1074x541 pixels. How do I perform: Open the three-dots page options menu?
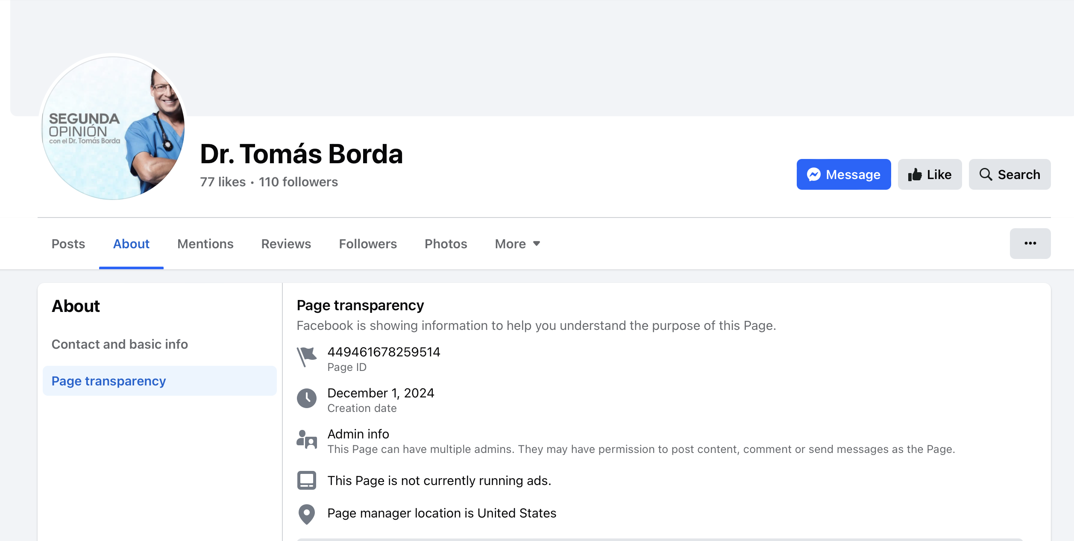pos(1030,244)
